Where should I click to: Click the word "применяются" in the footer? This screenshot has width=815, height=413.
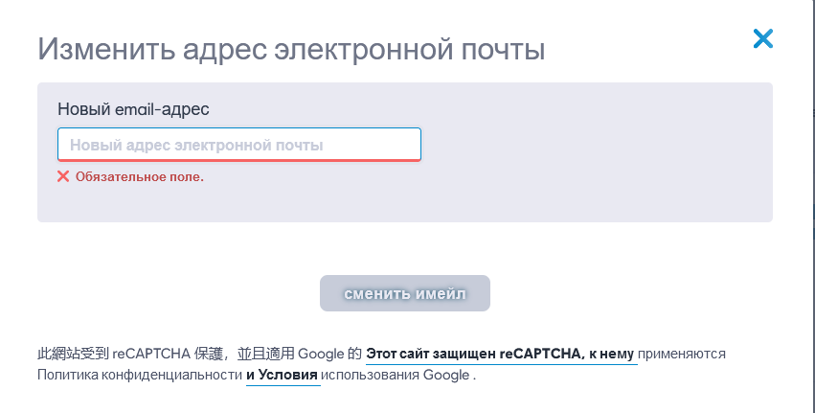[x=682, y=354]
